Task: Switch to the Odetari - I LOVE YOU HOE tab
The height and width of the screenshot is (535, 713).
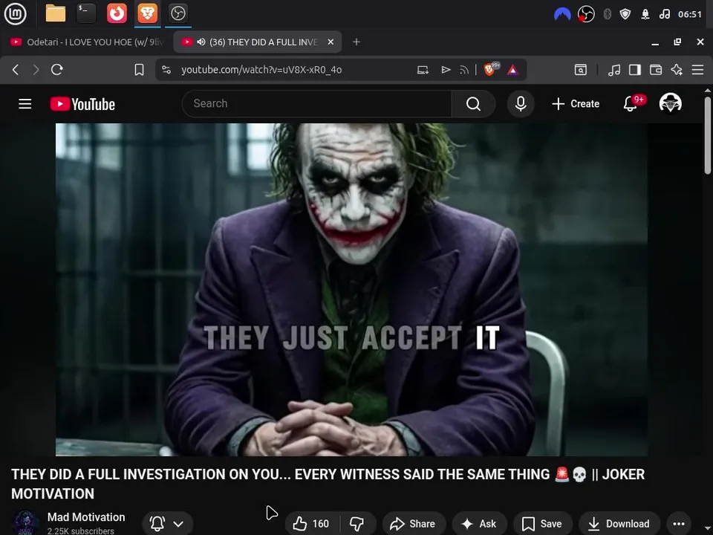Action: [x=86, y=42]
